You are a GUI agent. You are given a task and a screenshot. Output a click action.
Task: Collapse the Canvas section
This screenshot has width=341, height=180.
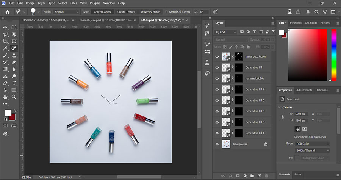click(x=280, y=107)
